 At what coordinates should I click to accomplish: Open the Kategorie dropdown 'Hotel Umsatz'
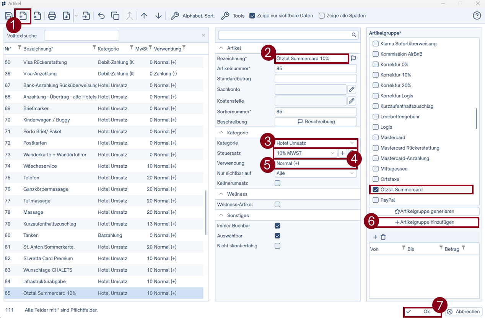[316, 143]
